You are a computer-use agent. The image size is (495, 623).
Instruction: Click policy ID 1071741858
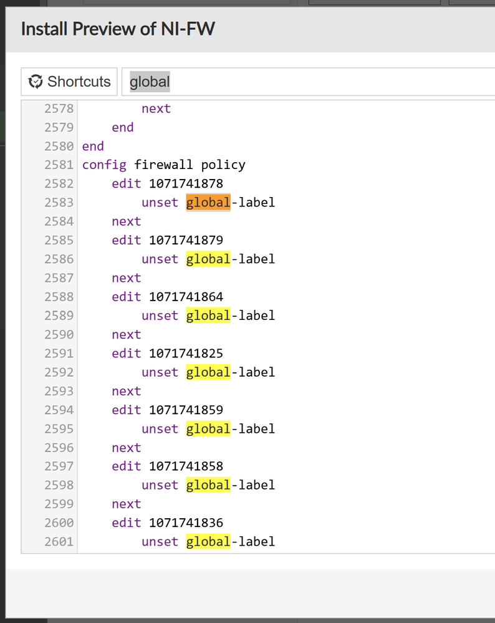tap(186, 466)
